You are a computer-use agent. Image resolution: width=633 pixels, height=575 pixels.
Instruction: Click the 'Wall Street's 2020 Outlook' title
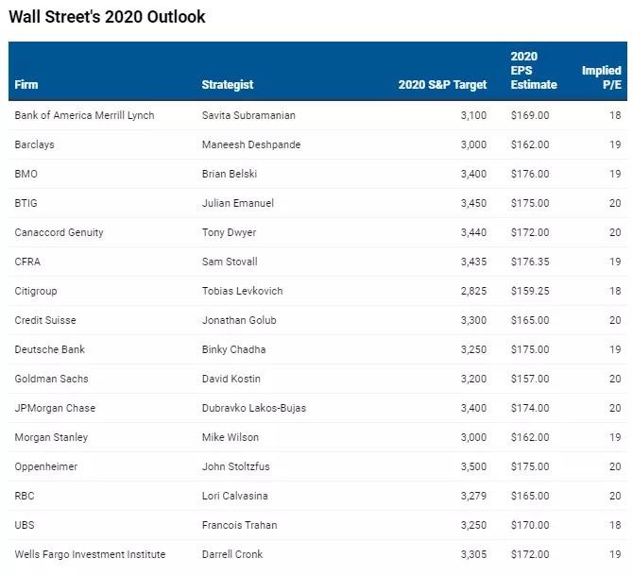tap(107, 17)
